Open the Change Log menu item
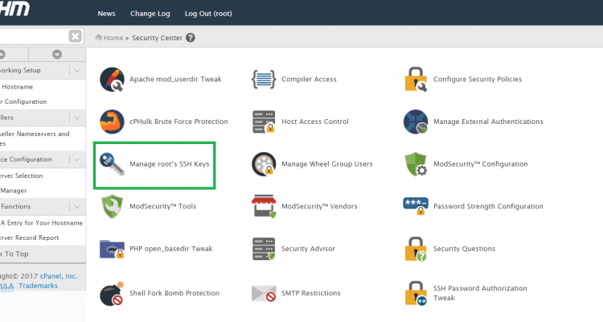This screenshot has height=322, width=603. [x=150, y=14]
